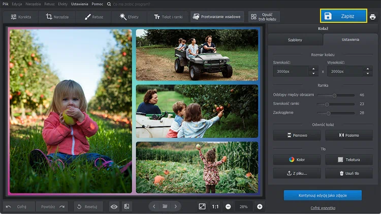Toggle Opuść tryb kolażu mode
This screenshot has height=214, width=381.
coord(264,17)
